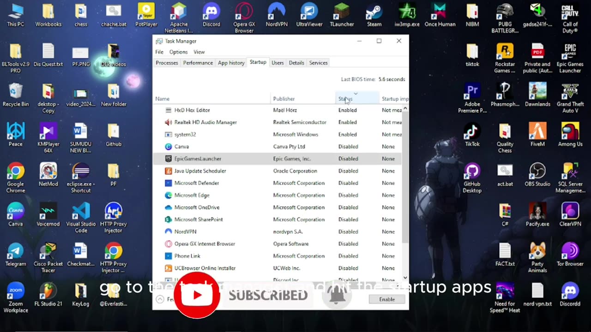
Task: Switch to the Services tab
Action: coord(318,63)
